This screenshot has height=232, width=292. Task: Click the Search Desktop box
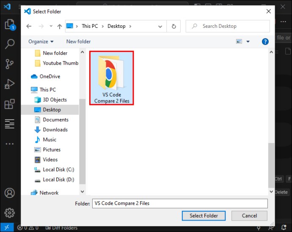228,26
